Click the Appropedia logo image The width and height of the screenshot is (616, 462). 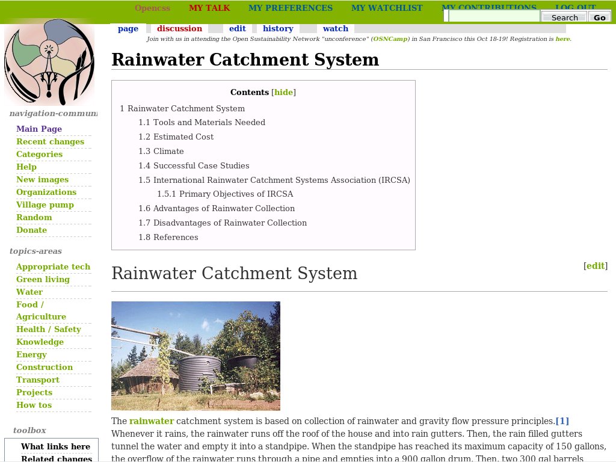(x=49, y=62)
